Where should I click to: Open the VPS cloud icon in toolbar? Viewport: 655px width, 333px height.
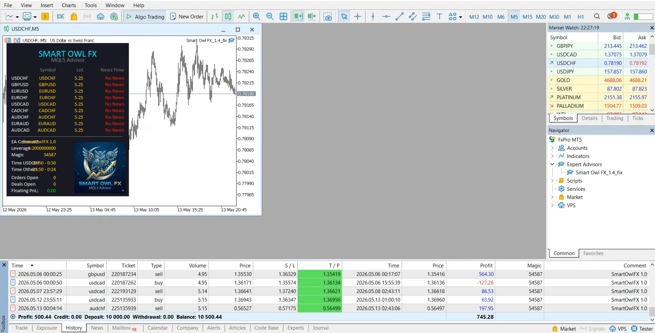click(x=100, y=17)
